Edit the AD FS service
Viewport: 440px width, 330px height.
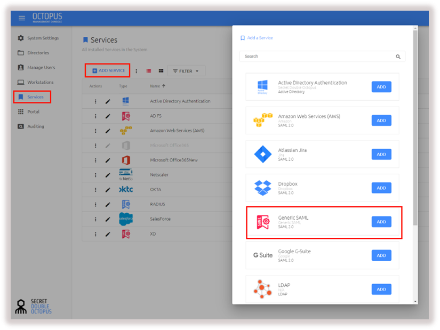(108, 116)
